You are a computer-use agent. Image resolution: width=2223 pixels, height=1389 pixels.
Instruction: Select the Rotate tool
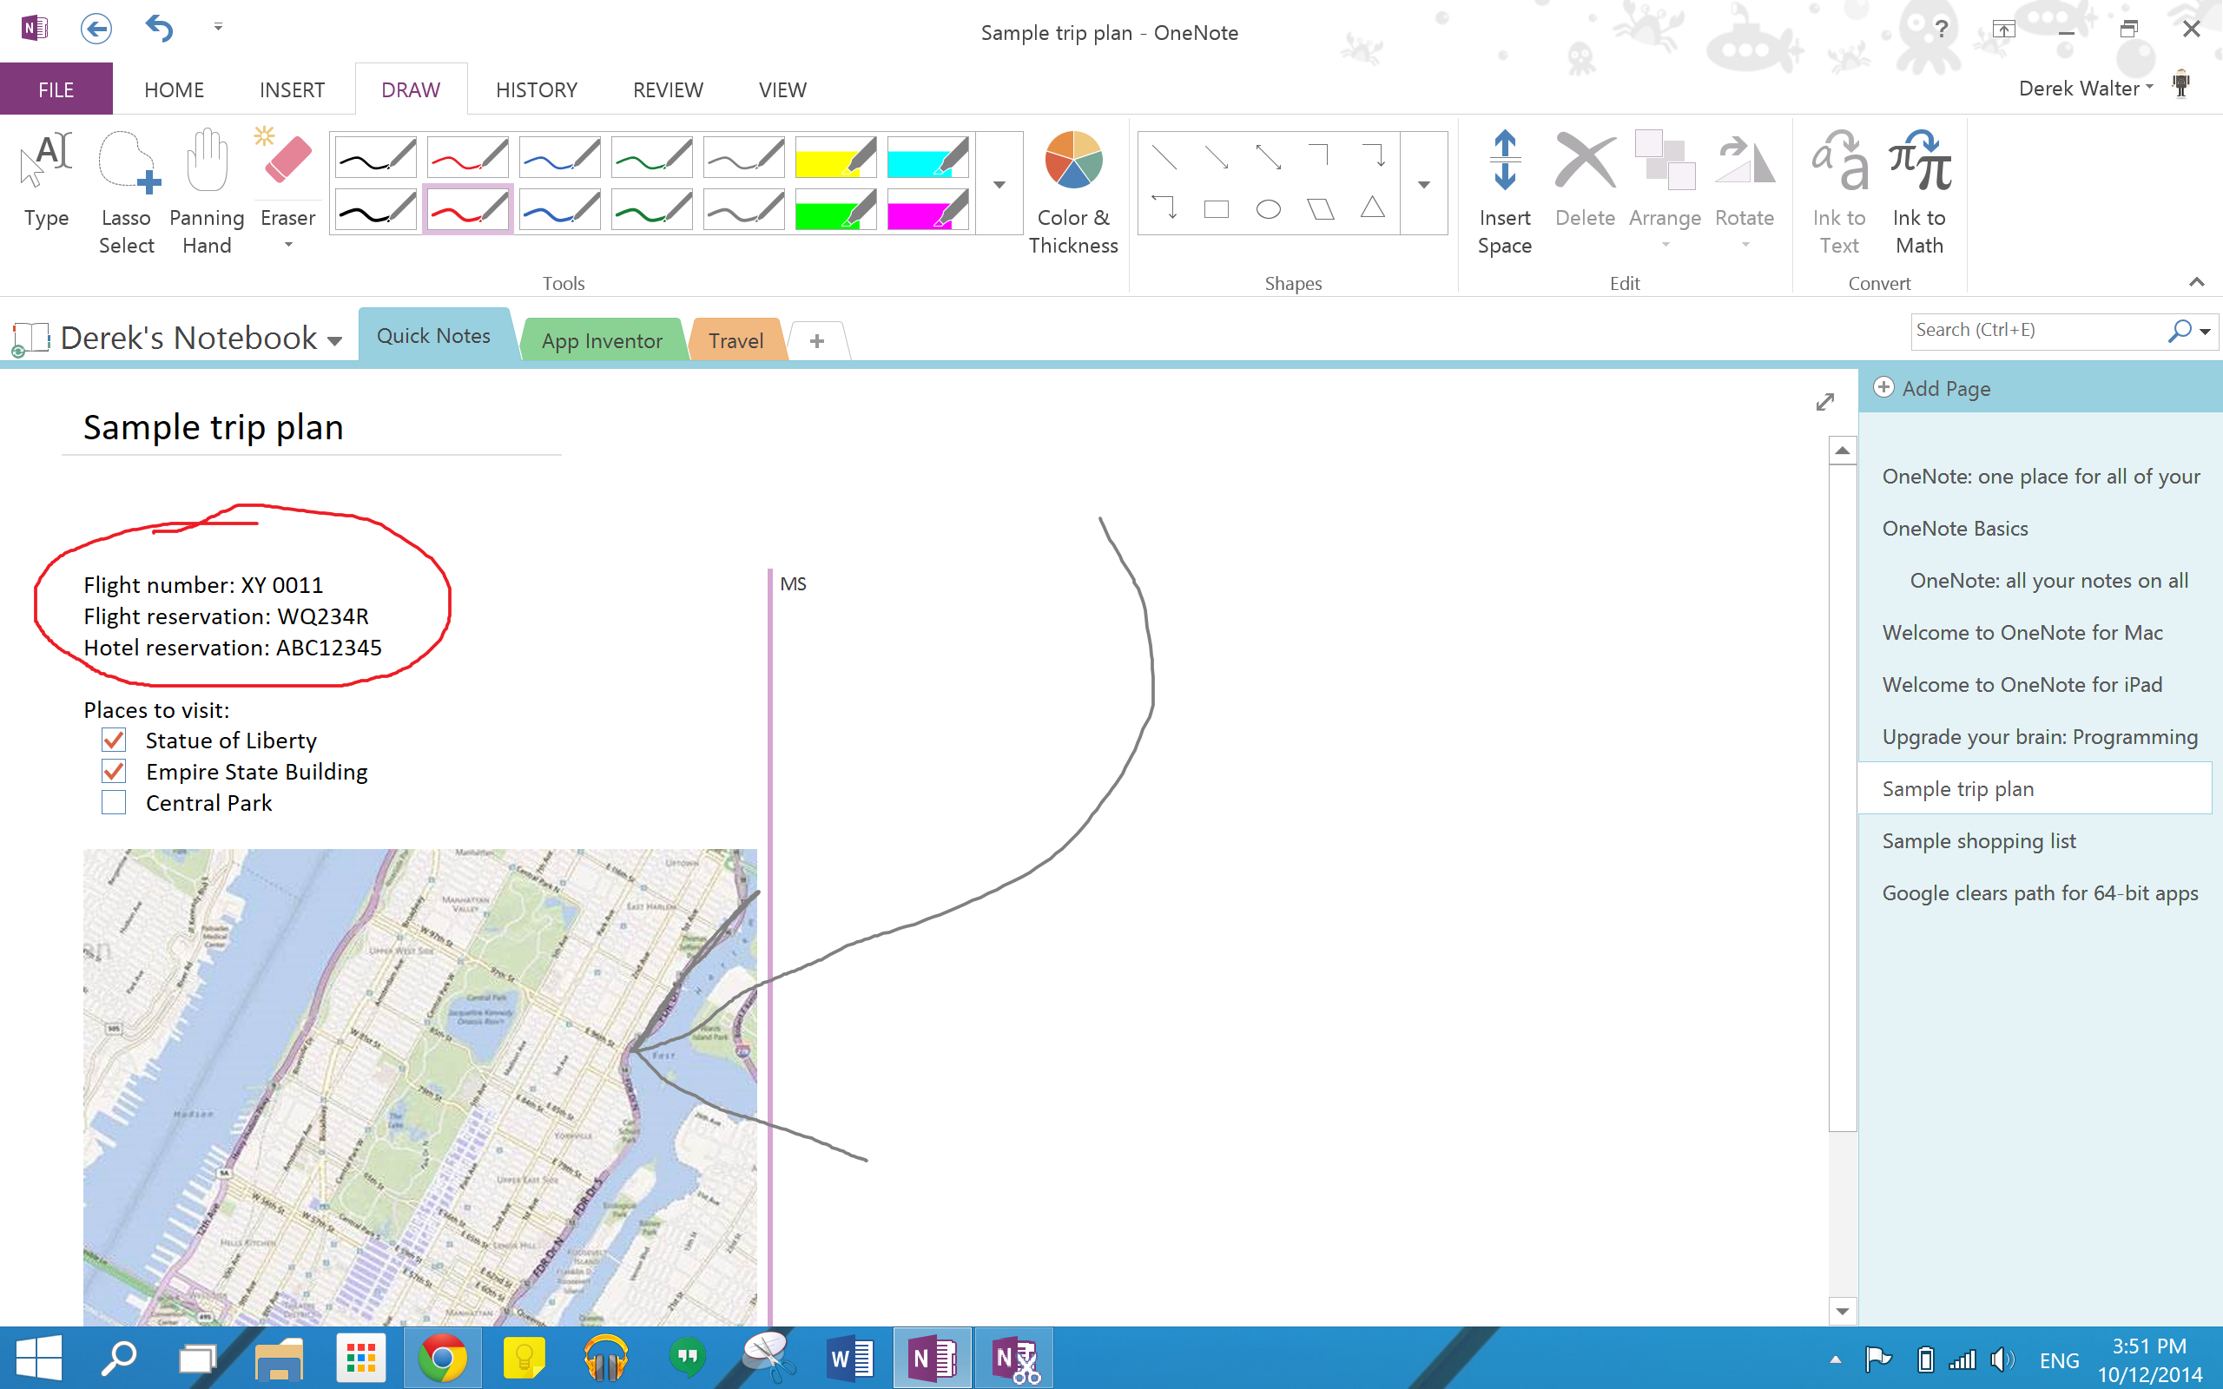tap(1745, 179)
